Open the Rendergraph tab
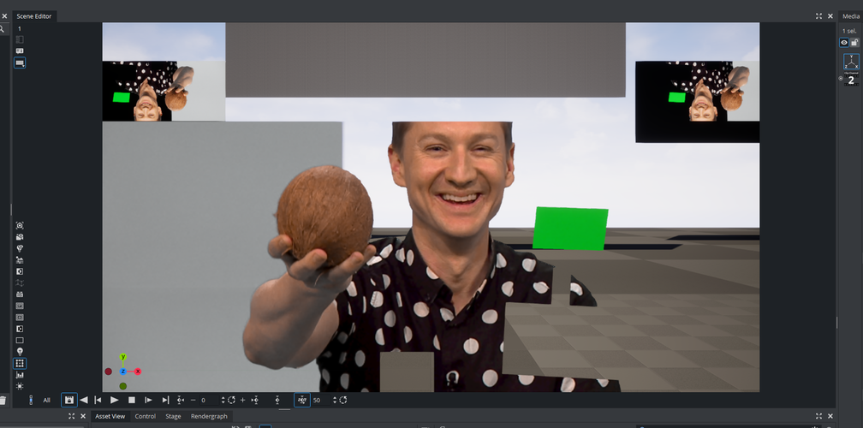The height and width of the screenshot is (428, 863). pos(209,416)
